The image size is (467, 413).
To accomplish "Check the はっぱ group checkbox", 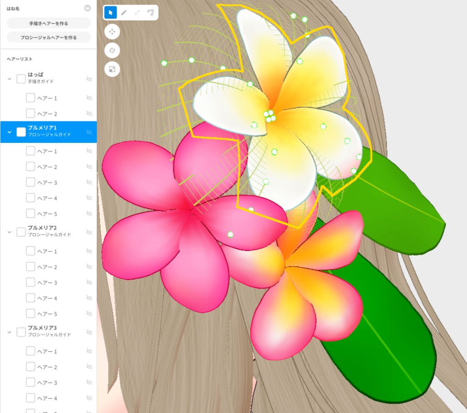I will (x=21, y=78).
